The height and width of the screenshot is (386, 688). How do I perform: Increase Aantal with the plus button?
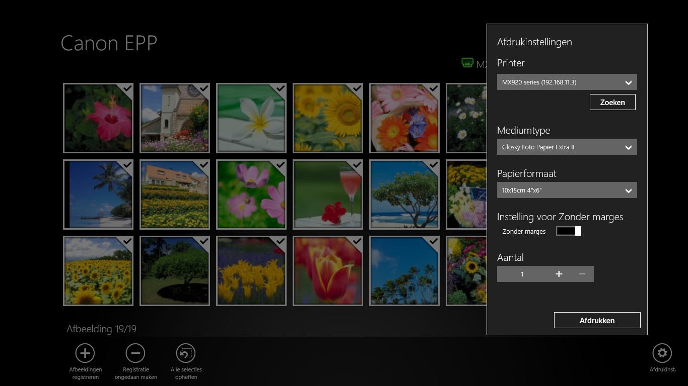[x=559, y=274]
